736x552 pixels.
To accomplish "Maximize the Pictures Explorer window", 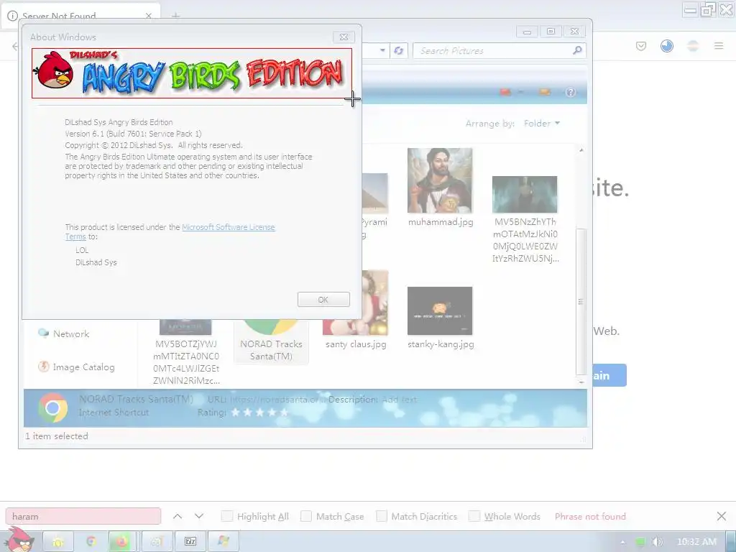I will (x=551, y=32).
